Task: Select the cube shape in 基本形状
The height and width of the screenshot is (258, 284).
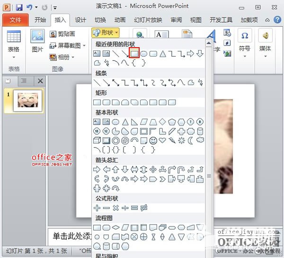Action: (97, 141)
